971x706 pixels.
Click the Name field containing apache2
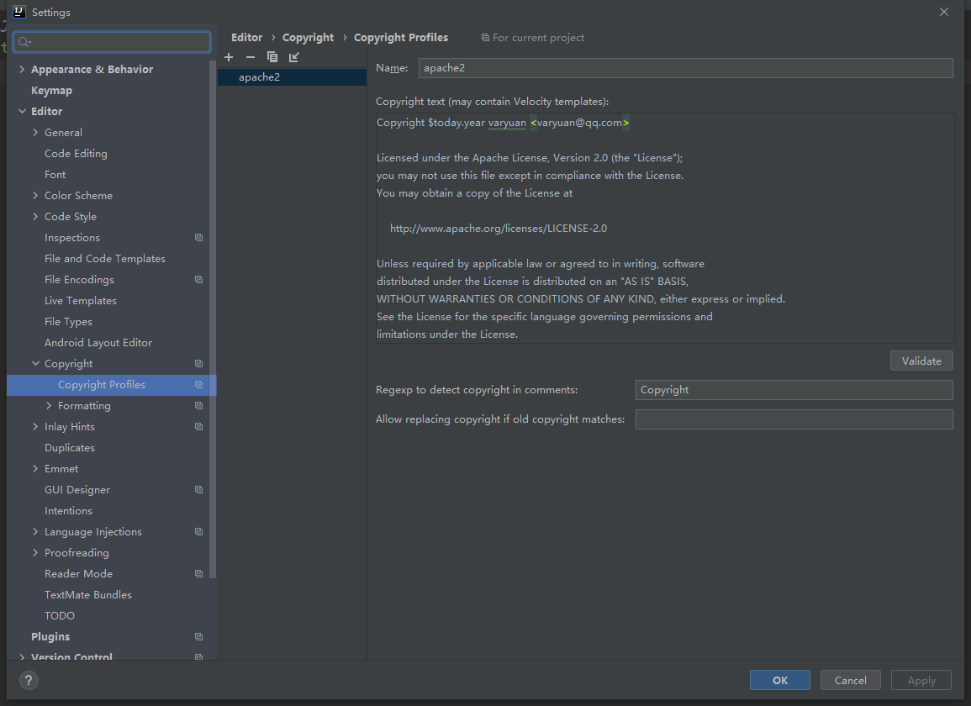(685, 68)
